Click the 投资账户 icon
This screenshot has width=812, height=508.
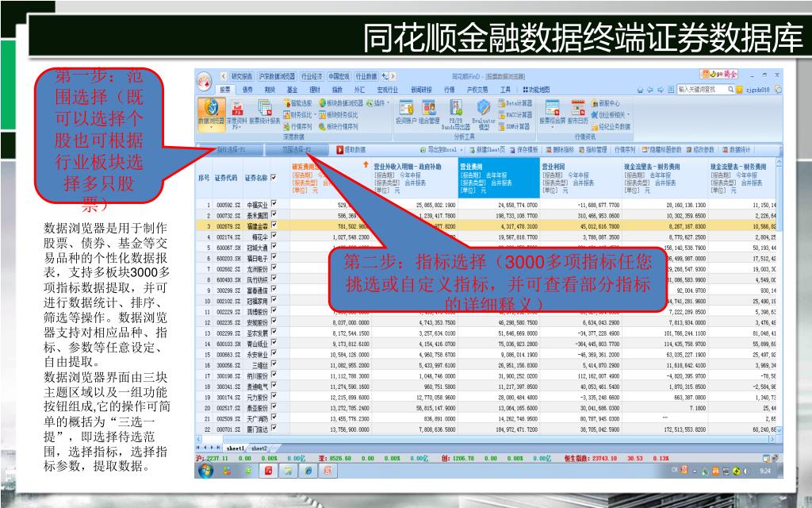[x=406, y=113]
